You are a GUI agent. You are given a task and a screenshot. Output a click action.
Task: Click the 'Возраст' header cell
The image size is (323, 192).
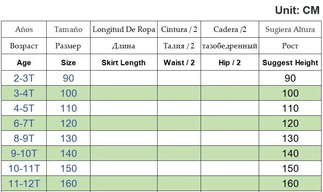(24, 46)
